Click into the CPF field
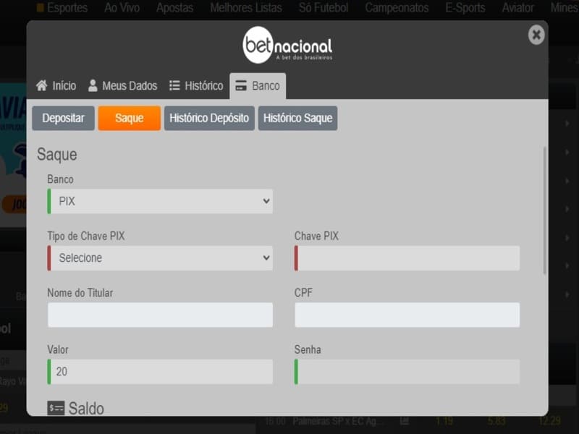 407,315
